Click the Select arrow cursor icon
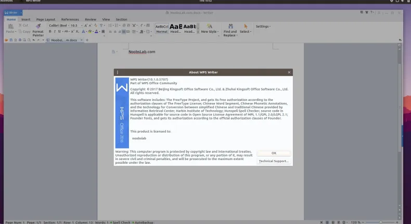411x224 pixels. [245, 26]
